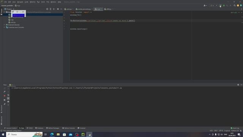Open the Project view dropdown
The image size is (243, 137).
point(9,9)
